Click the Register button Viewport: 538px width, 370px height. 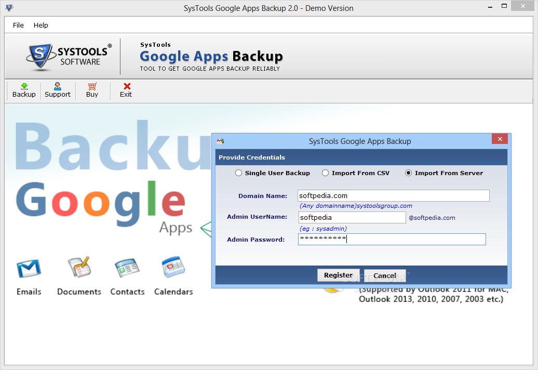pos(338,275)
